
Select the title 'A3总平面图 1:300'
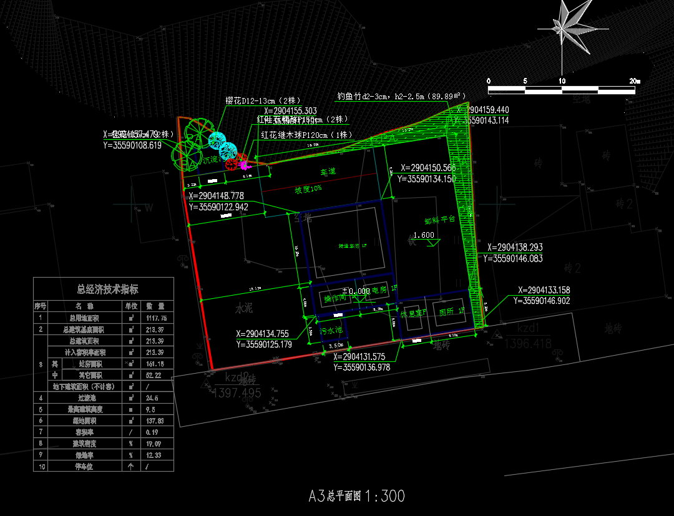click(x=356, y=496)
